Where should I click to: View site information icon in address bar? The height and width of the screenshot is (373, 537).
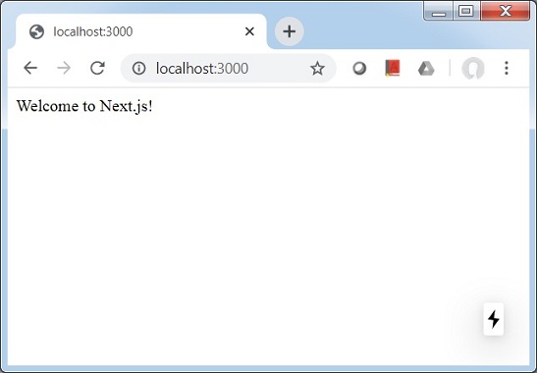[138, 68]
